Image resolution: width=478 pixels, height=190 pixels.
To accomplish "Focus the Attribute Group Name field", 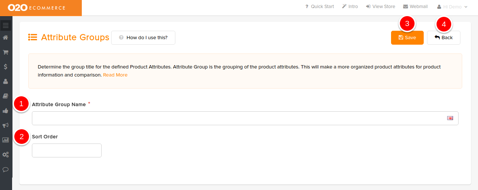I will pyautogui.click(x=245, y=118).
